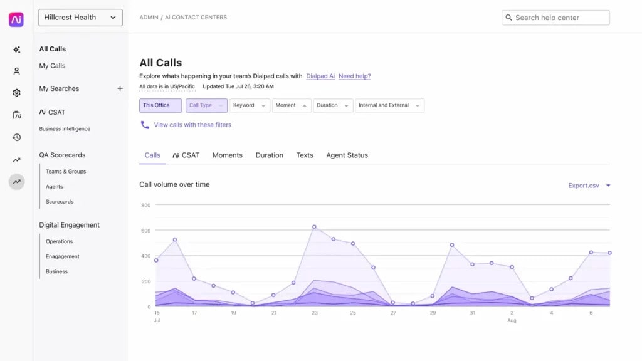Select the sparkles Ai features icon in sidebar
The height and width of the screenshot is (361, 642).
pos(16,49)
